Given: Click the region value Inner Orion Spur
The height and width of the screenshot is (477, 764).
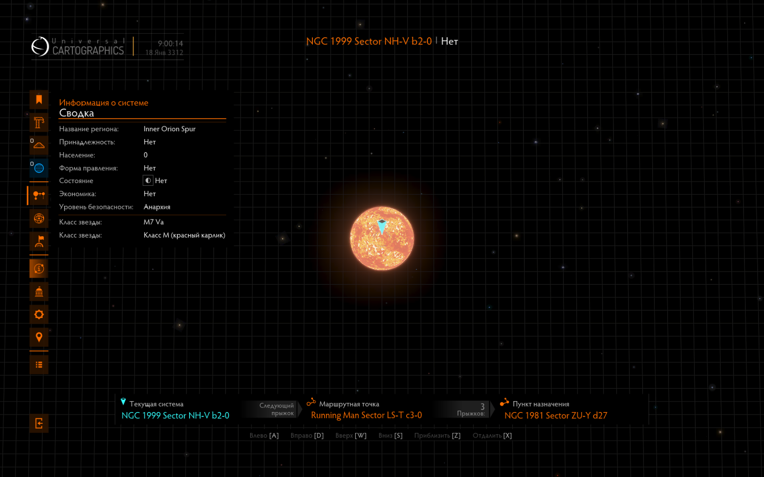Looking at the screenshot, I should (170, 129).
